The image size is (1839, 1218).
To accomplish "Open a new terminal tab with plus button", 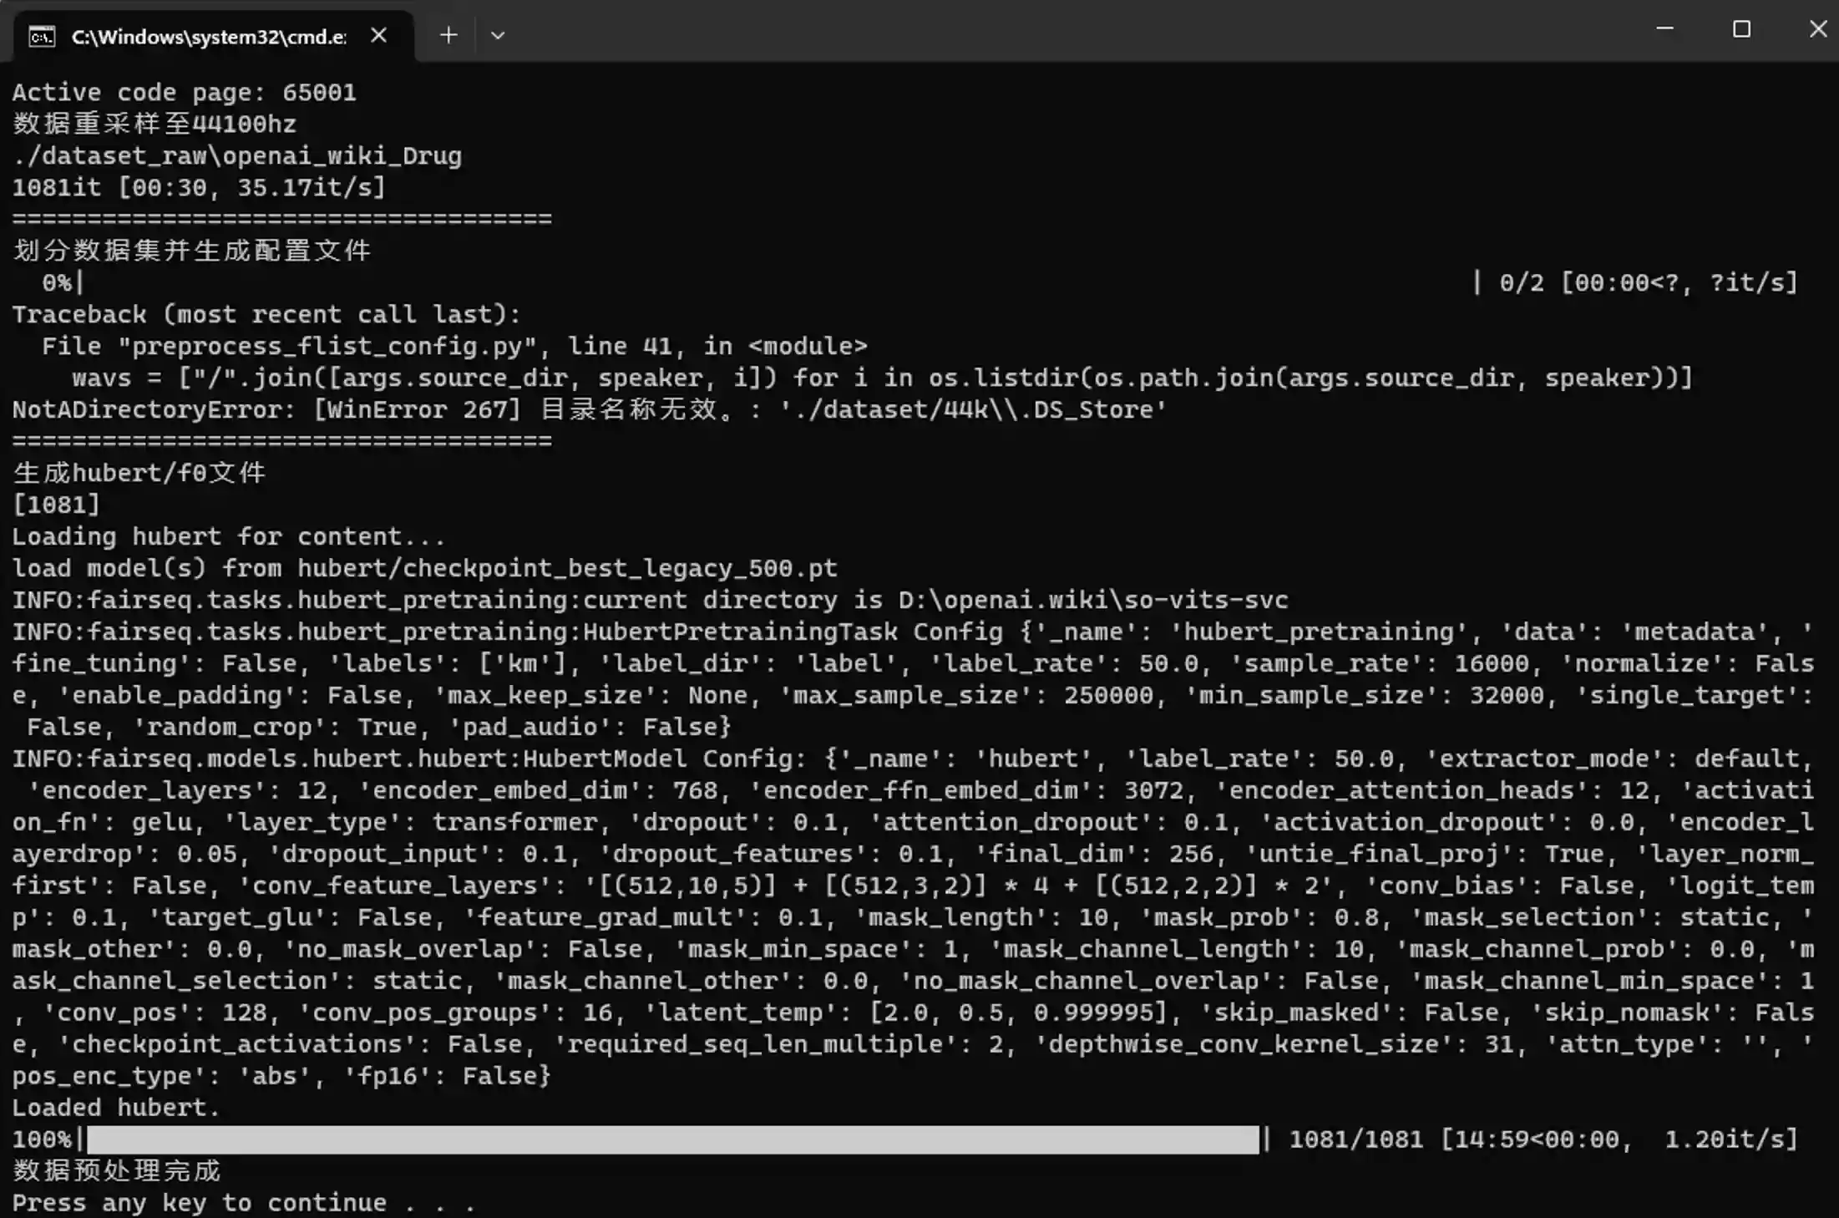I will tap(448, 35).
